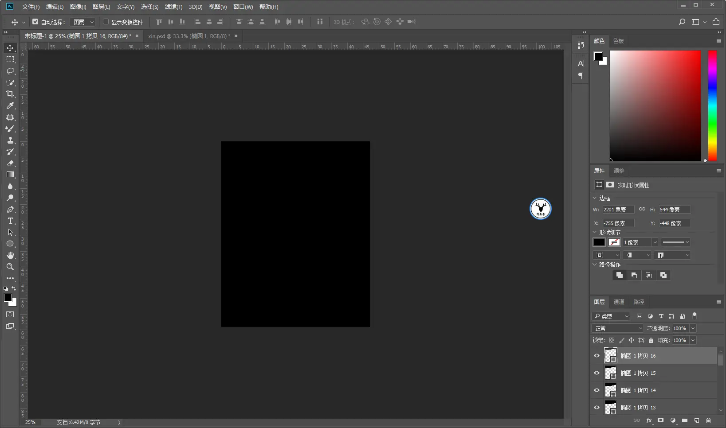Select the Zoom tool

[x=10, y=267]
